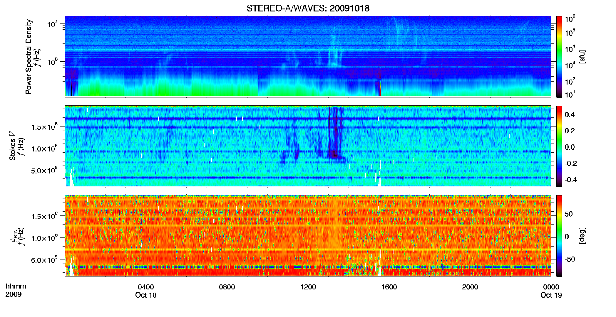Click the 2009 year label
This screenshot has height=317, width=616.
tap(13, 294)
